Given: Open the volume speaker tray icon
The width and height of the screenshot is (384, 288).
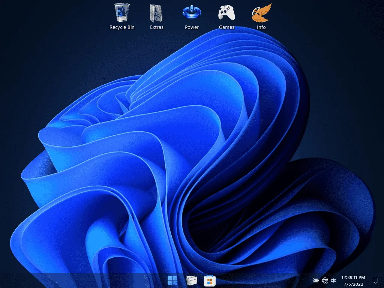Looking at the screenshot, I should (x=333, y=280).
